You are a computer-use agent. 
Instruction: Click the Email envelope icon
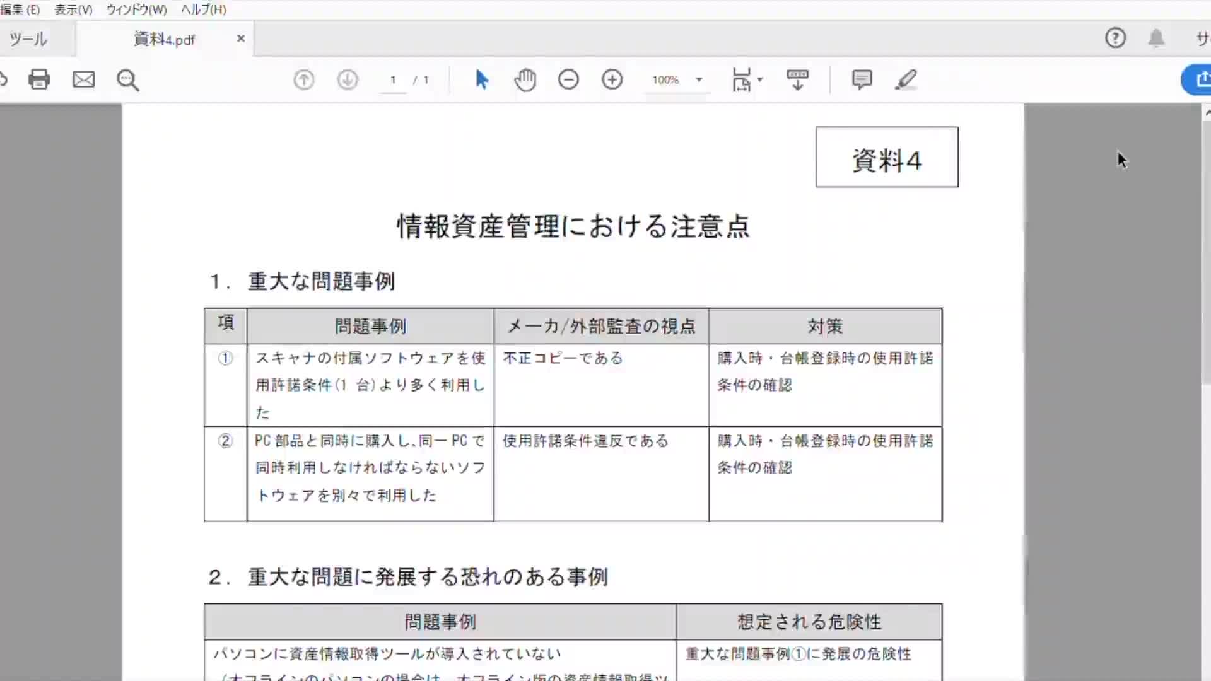[x=83, y=79]
